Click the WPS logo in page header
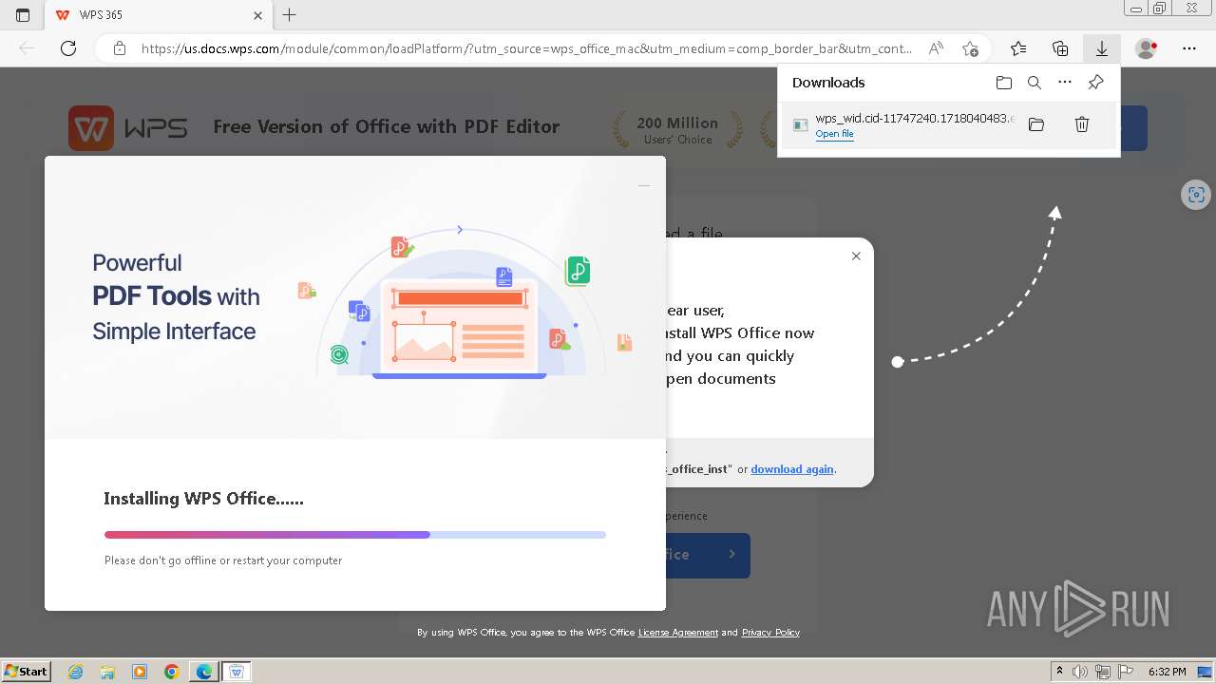This screenshot has height=684, width=1216. pos(128,127)
